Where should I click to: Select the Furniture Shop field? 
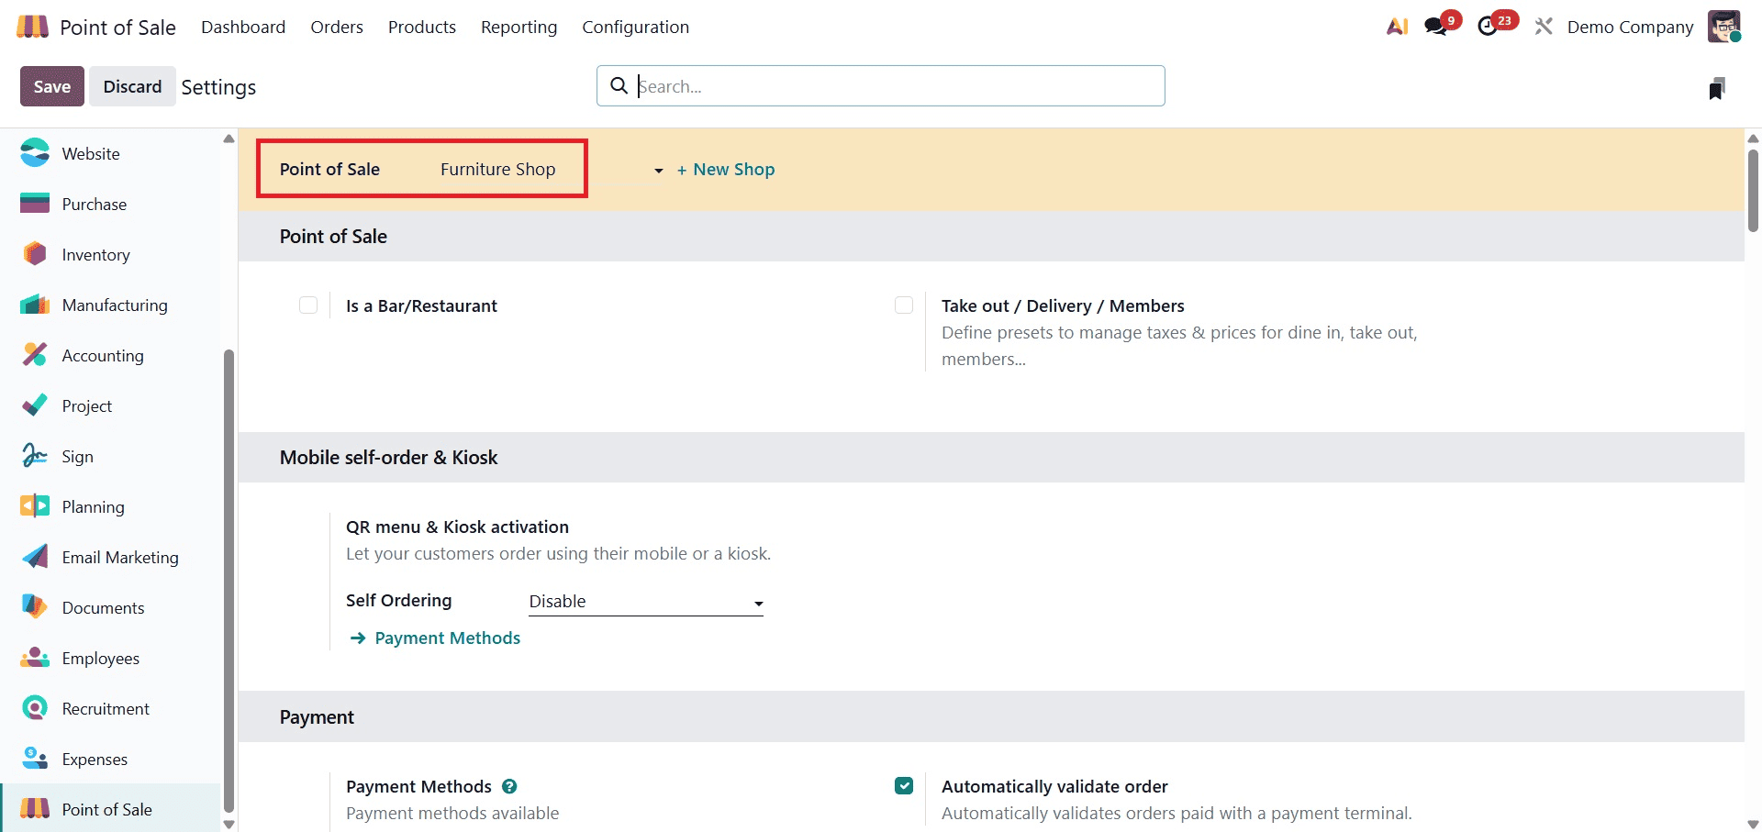[x=497, y=169]
